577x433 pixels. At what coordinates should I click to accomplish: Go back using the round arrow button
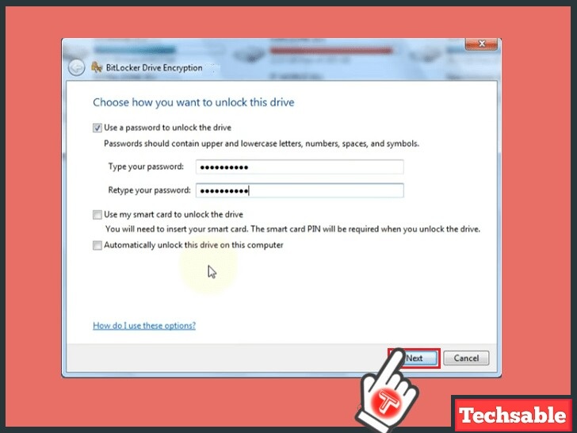(77, 68)
